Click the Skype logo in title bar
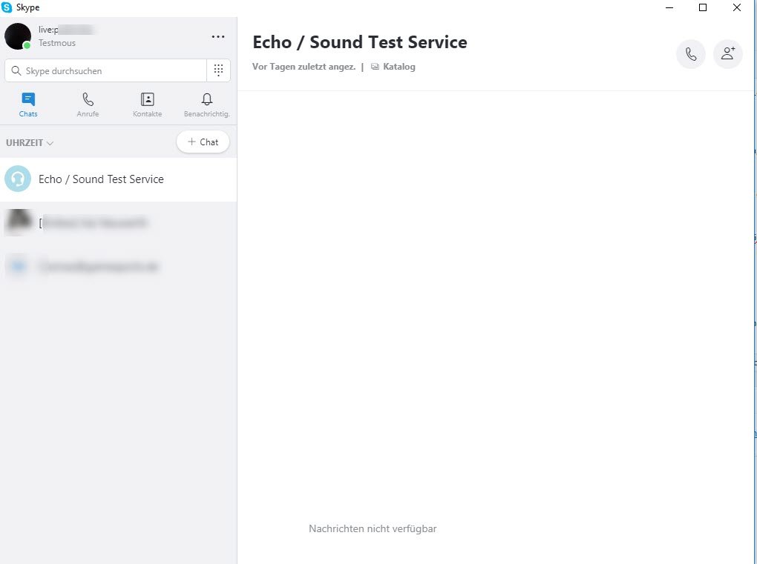 point(7,7)
